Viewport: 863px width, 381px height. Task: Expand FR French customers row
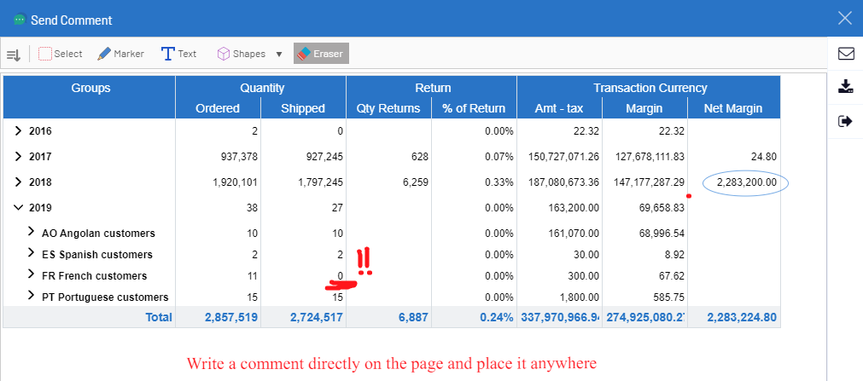[x=31, y=275]
